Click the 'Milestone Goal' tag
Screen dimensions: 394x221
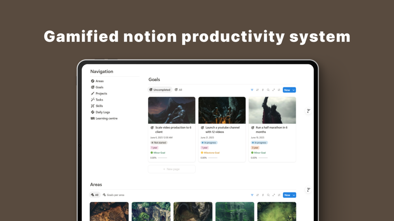pyautogui.click(x=210, y=153)
